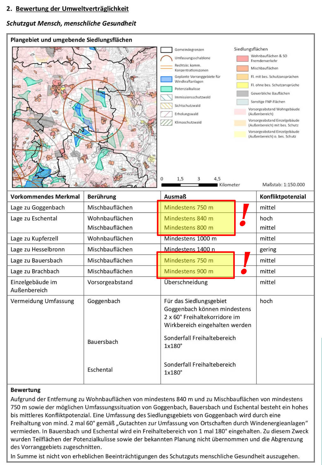Click the orange Mischbauflächen legend swatch
This screenshot has width=322, height=465.
coord(242,68)
